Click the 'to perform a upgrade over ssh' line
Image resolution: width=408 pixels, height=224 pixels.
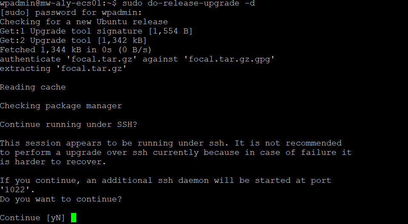176,153
